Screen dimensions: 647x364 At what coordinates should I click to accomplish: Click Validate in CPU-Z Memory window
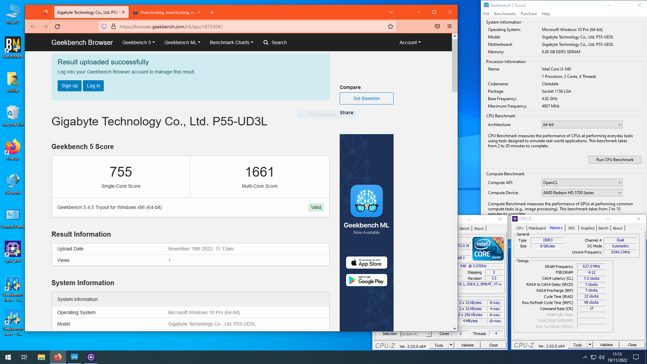[x=606, y=345]
